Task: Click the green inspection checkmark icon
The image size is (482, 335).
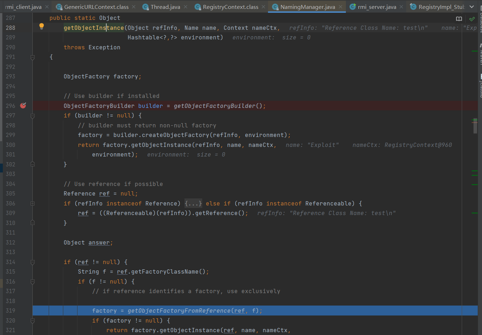Action: pyautogui.click(x=472, y=19)
